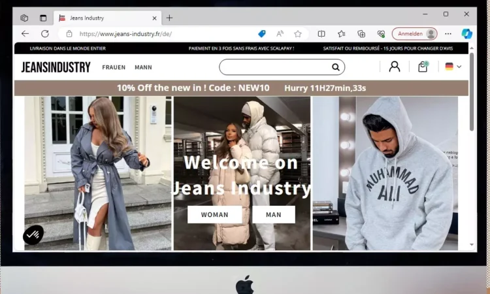Open a new browser tab

point(169,18)
